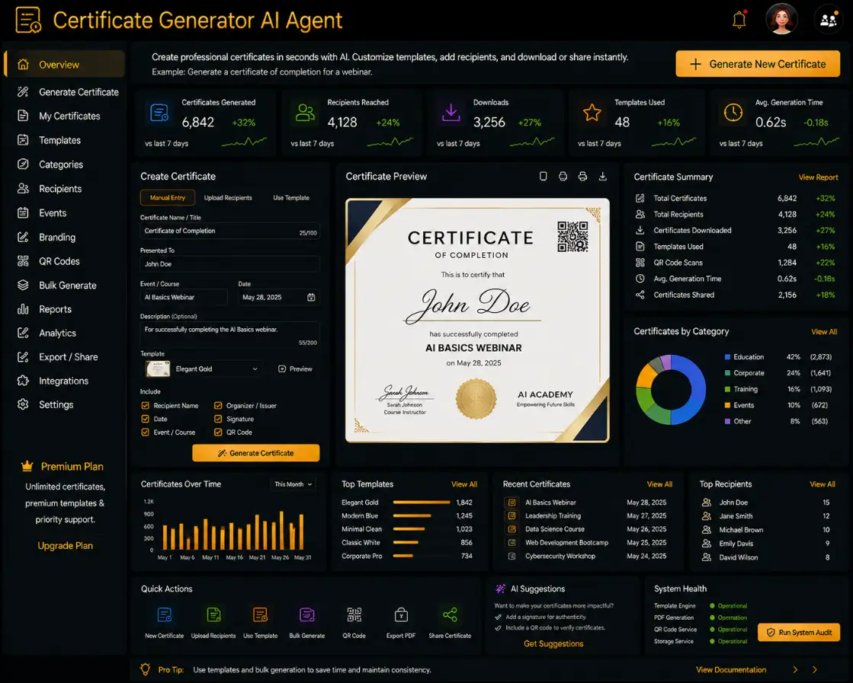Open the user avatar profile
Screen dimensions: 853x683
point(781,19)
